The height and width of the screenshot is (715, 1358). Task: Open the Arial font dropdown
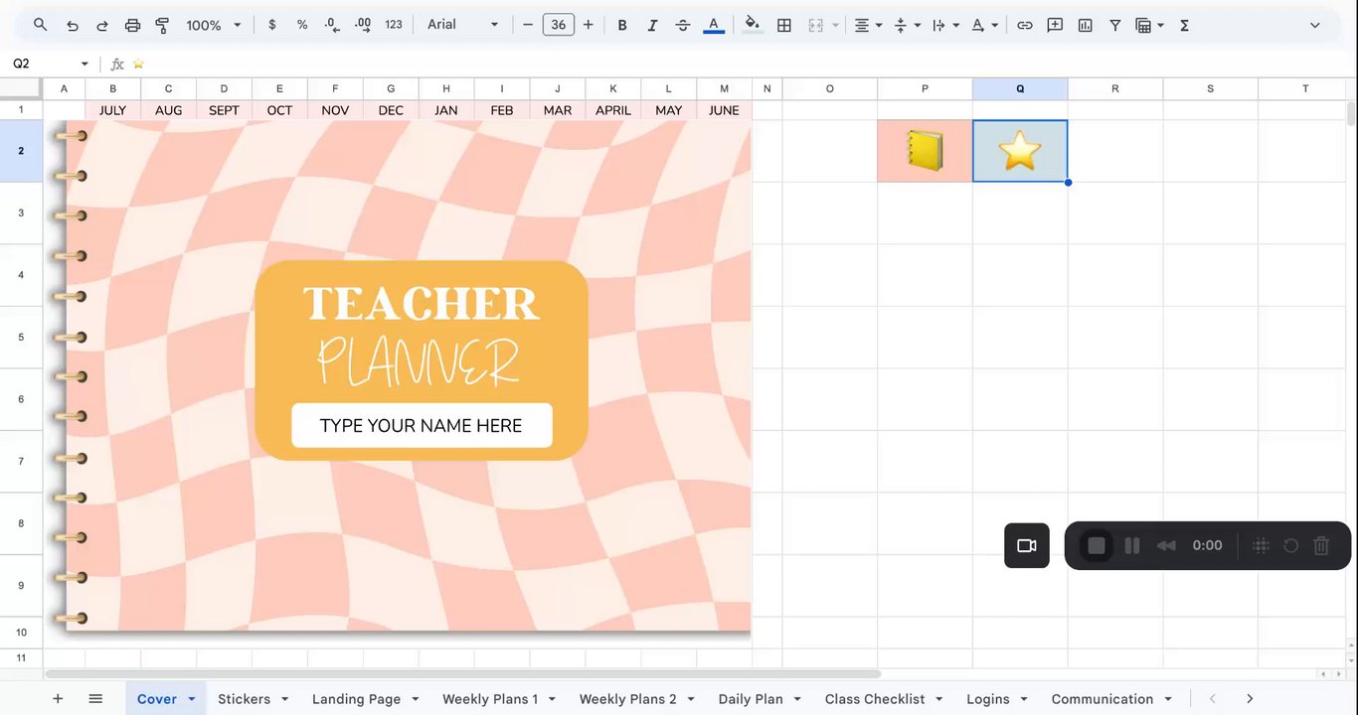pos(463,25)
